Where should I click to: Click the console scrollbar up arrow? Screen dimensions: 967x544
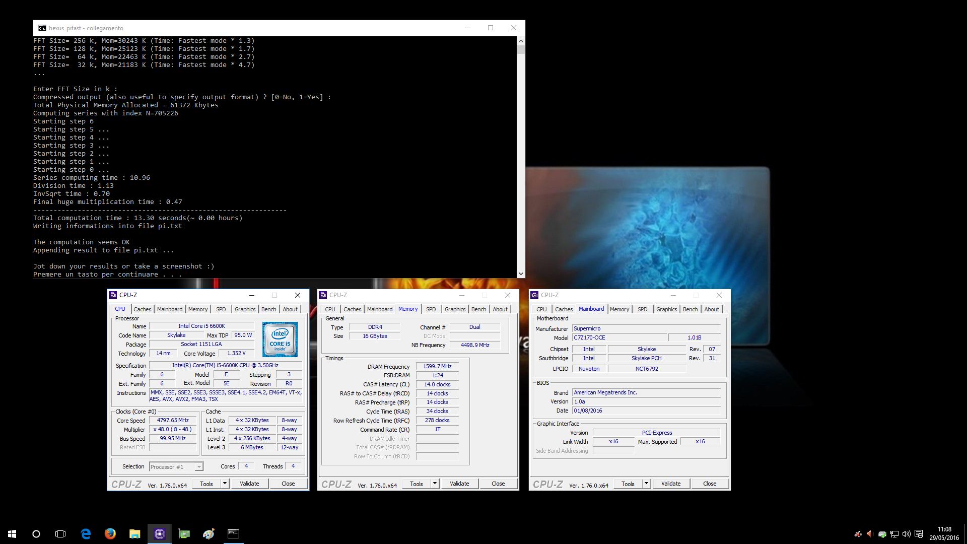click(521, 41)
